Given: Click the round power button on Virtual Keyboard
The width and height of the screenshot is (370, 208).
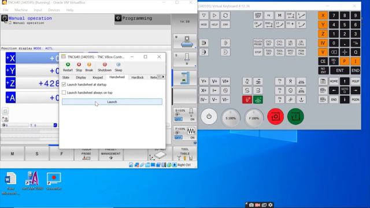Looking at the screenshot, I should (209, 117).
